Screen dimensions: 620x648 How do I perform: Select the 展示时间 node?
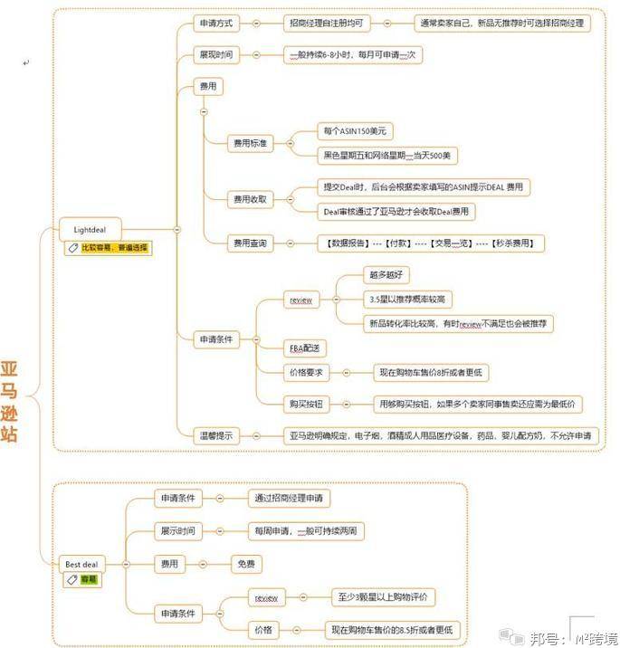click(x=178, y=531)
